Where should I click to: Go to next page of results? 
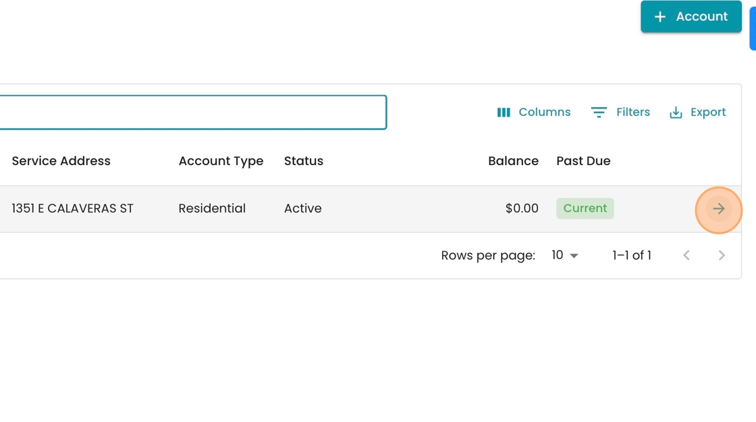click(722, 255)
